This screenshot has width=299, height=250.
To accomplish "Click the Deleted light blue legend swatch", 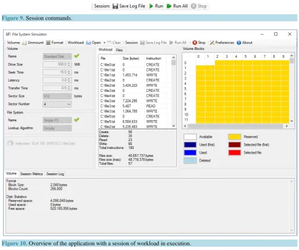I will click(190, 160).
